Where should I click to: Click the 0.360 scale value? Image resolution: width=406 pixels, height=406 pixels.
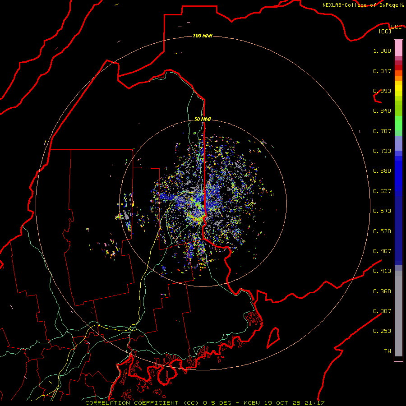click(x=382, y=291)
